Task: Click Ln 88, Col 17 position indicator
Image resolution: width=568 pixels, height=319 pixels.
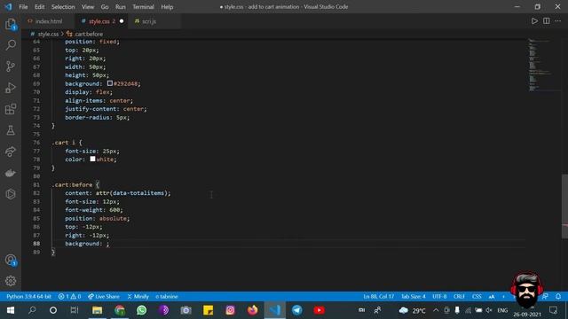Action: coord(379,296)
